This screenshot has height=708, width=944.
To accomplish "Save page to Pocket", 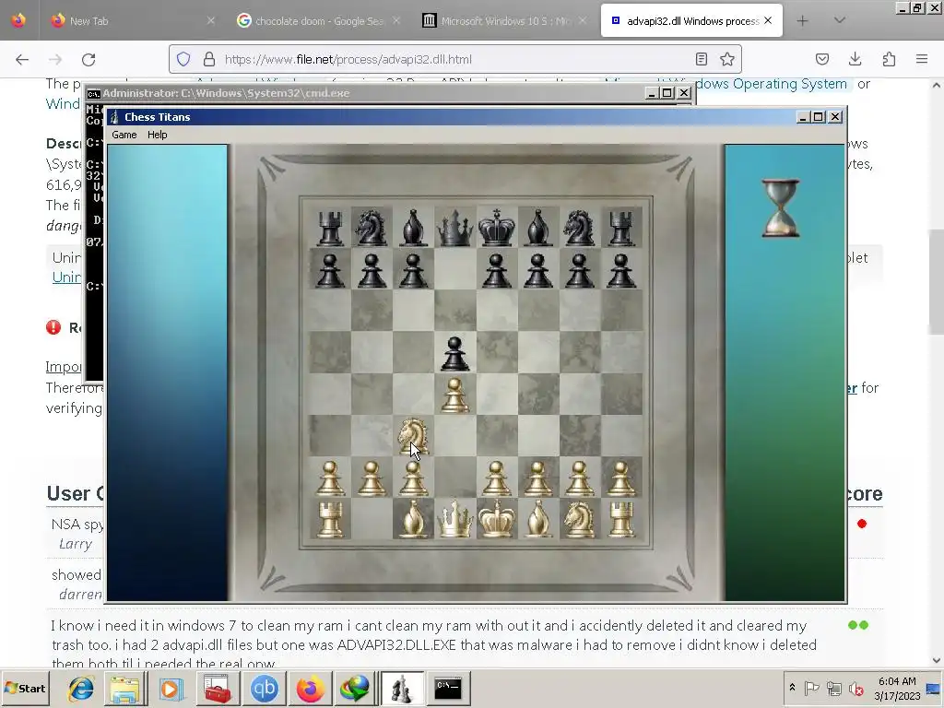I will pyautogui.click(x=821, y=59).
